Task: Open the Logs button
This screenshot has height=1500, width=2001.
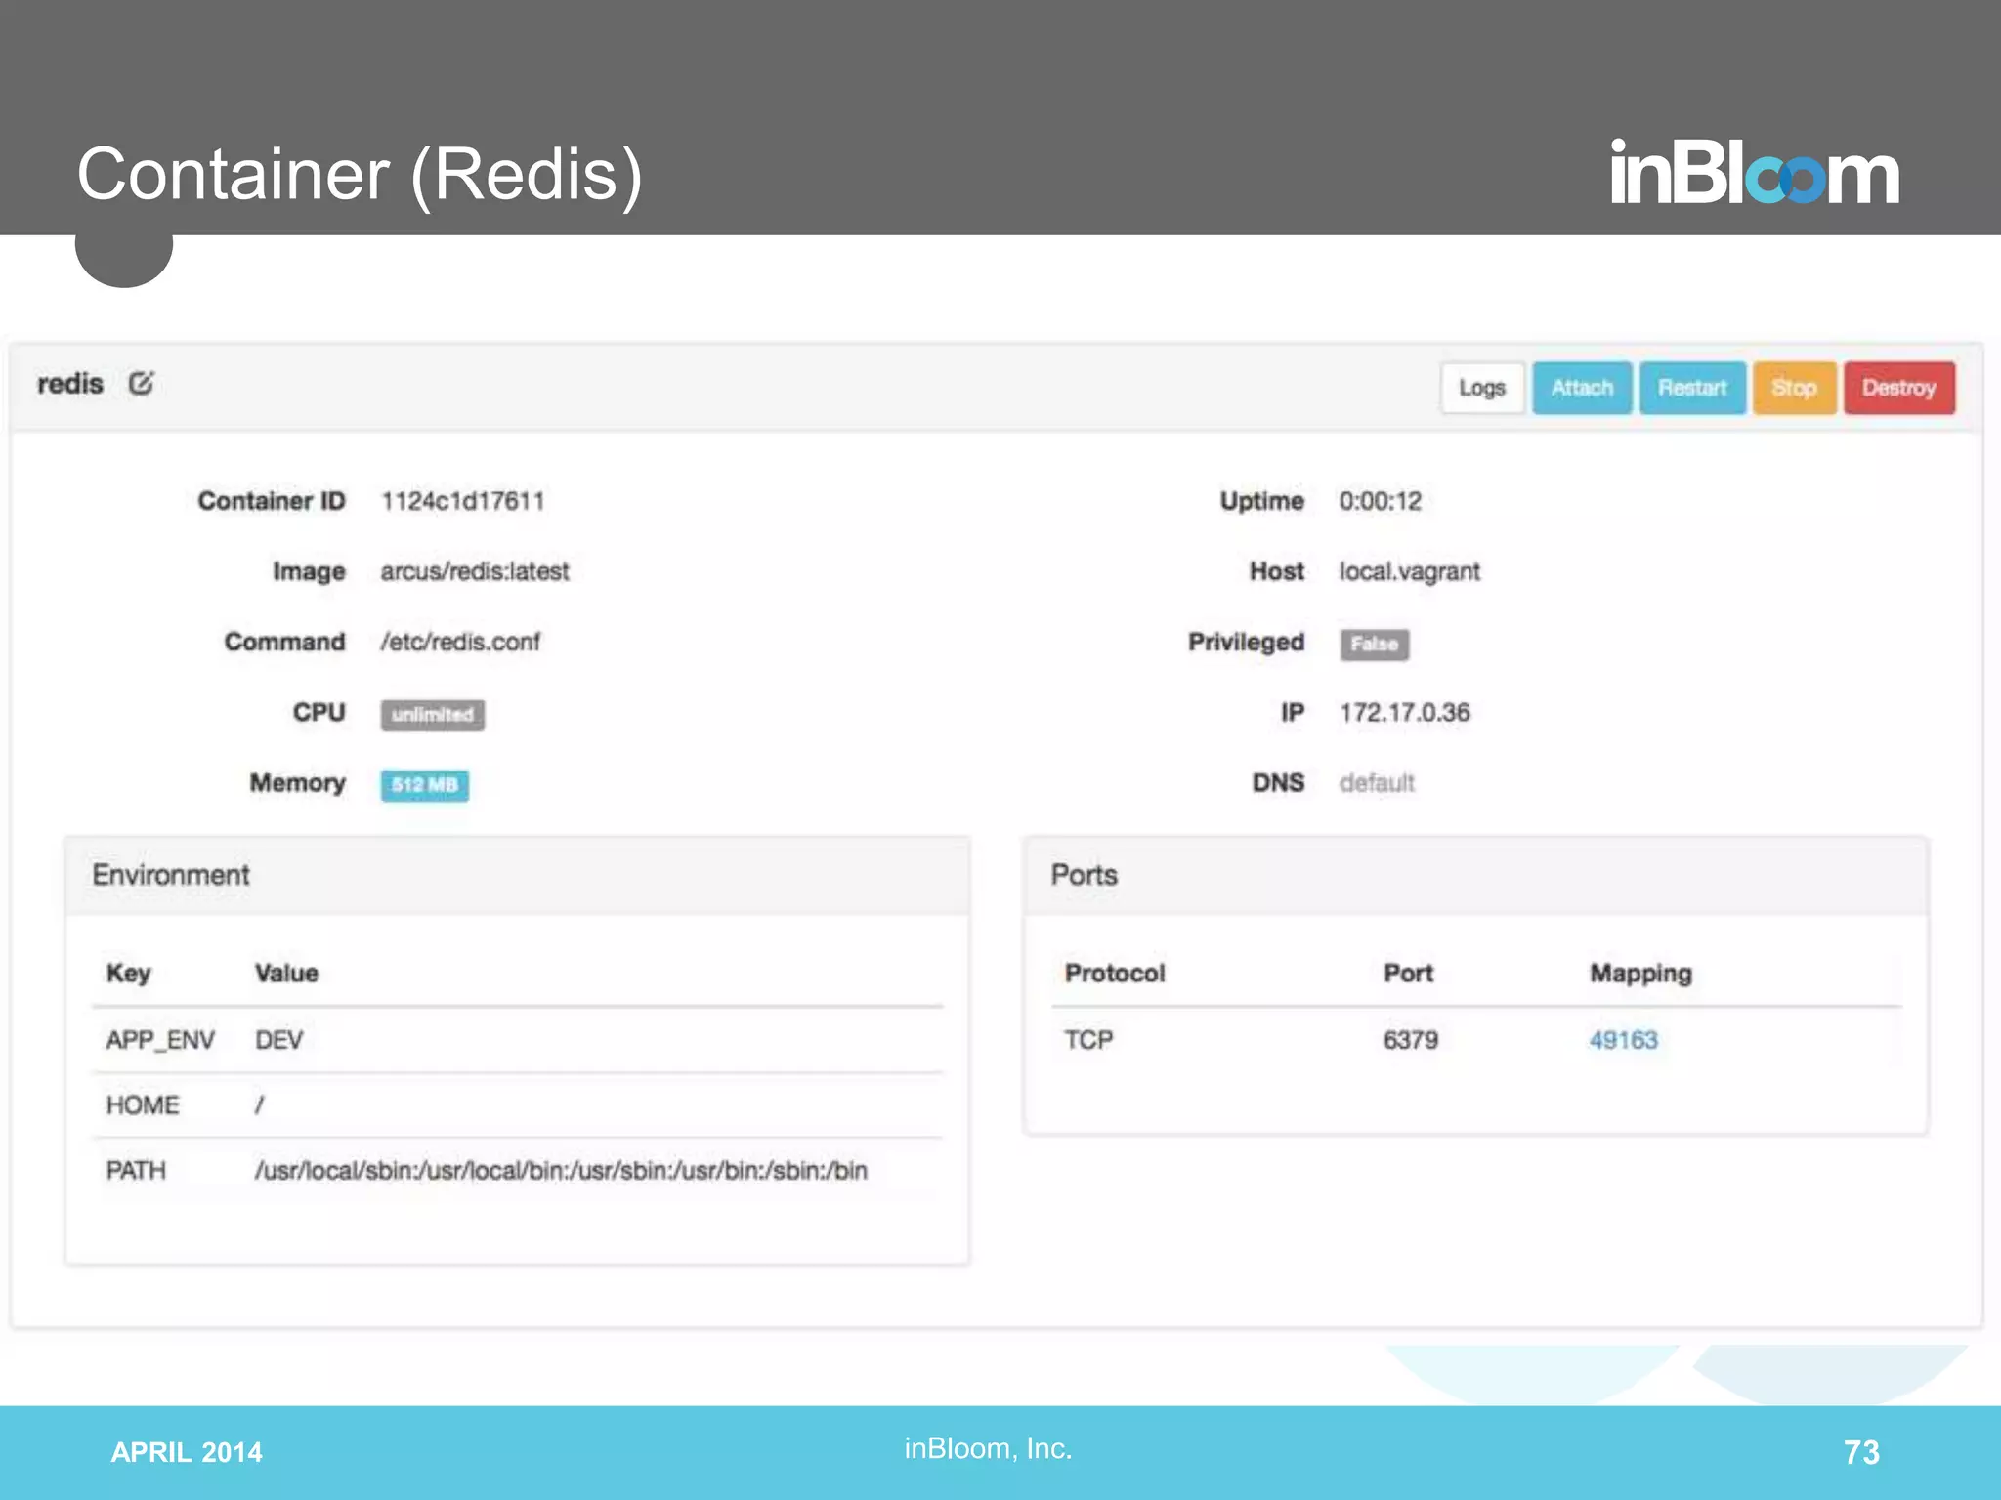Action: tap(1482, 388)
